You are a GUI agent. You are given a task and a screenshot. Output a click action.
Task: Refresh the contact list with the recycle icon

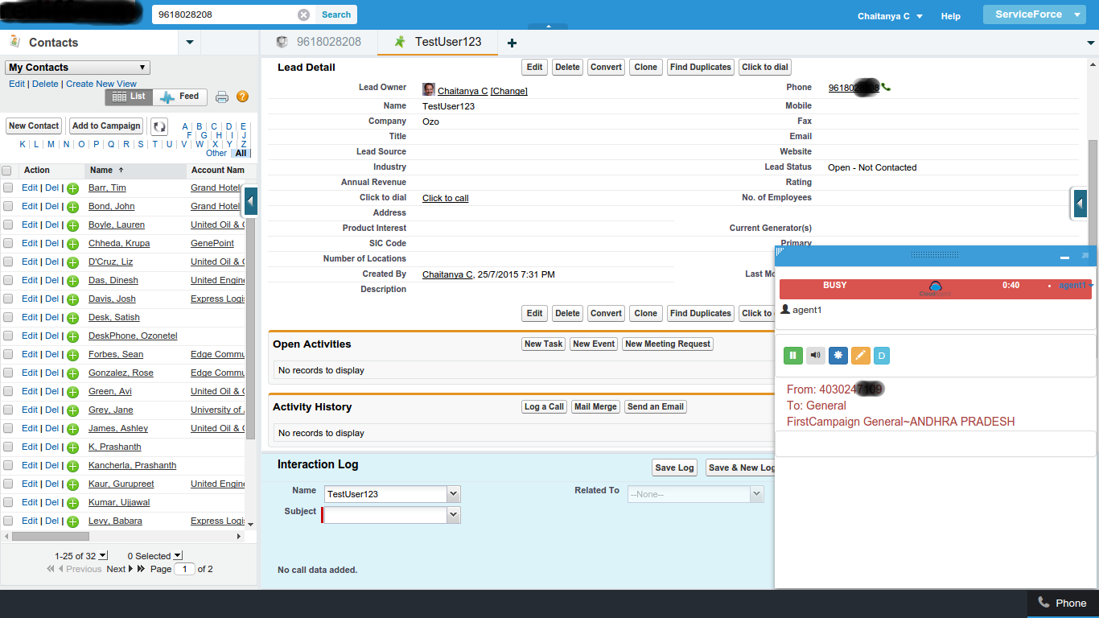[x=158, y=126]
